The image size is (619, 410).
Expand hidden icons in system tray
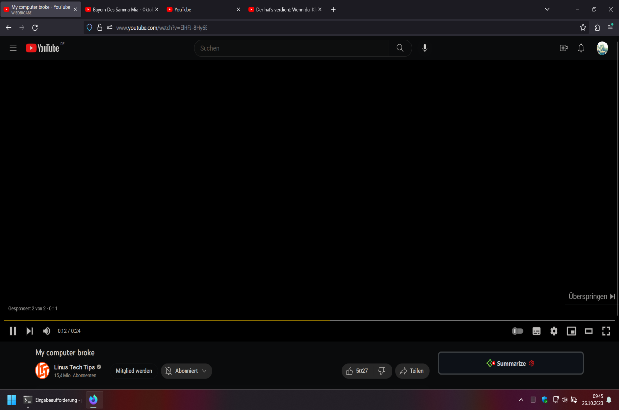point(521,400)
